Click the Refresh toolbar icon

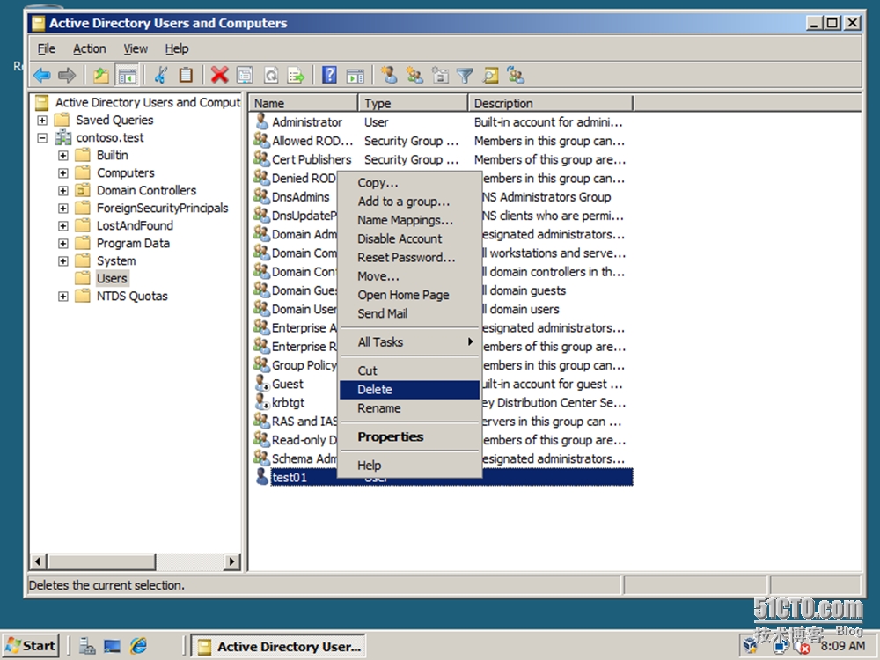pyautogui.click(x=270, y=75)
